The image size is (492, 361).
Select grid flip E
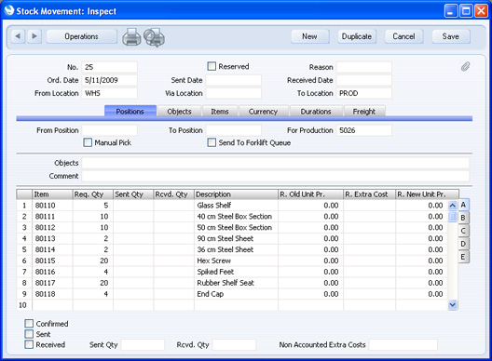tap(463, 257)
